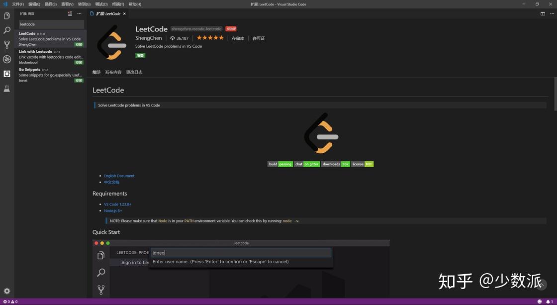The image size is (557, 305).
Task: Open the Extensions view in activity bar
Action: click(7, 74)
